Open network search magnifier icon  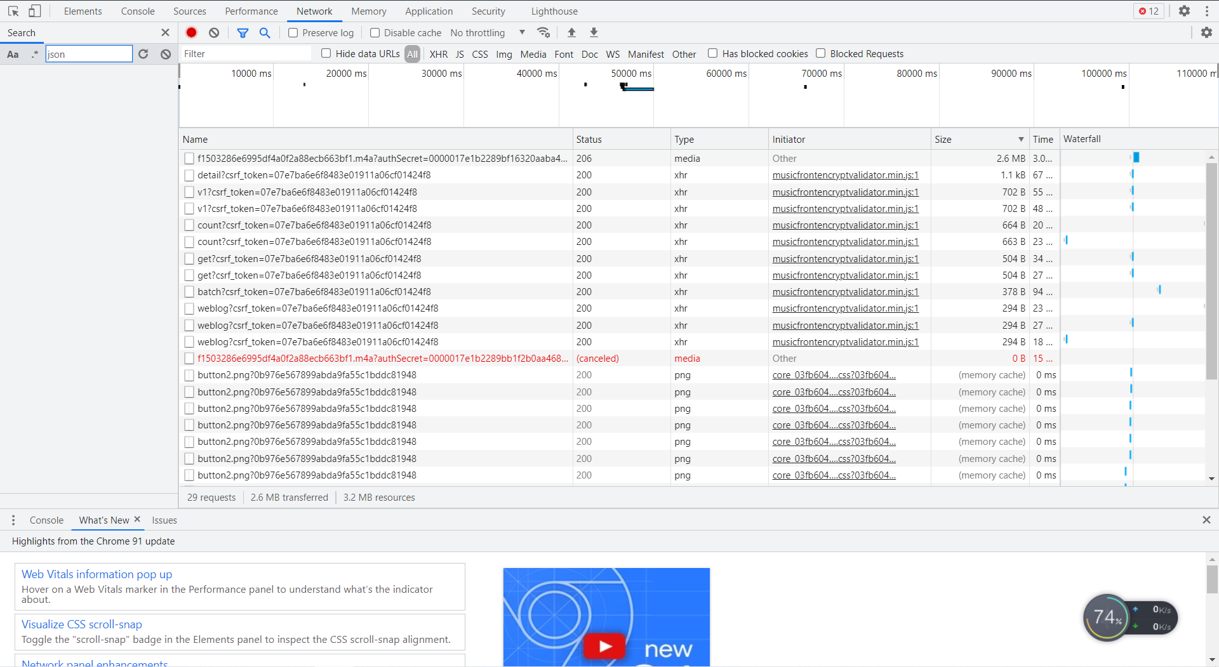coord(265,32)
